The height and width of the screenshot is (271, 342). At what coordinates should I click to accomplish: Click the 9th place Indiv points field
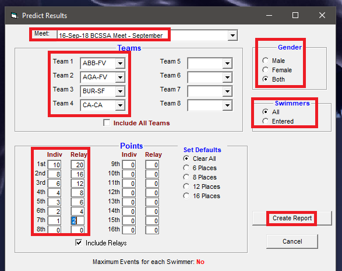[129, 165]
